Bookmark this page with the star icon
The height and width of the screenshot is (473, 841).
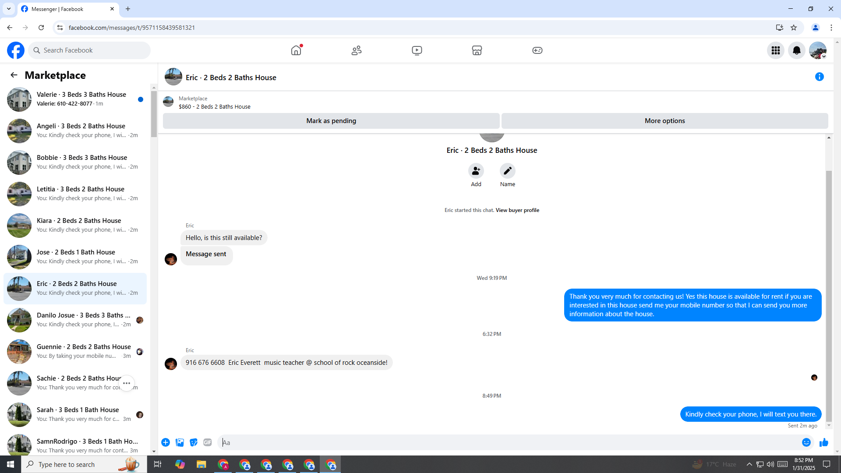794,28
